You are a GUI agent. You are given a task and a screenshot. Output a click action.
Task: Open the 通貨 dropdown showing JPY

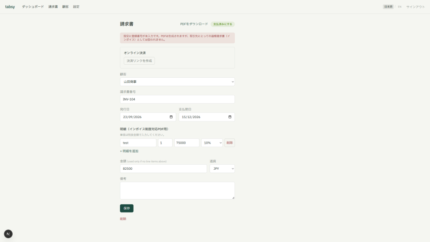223,168
